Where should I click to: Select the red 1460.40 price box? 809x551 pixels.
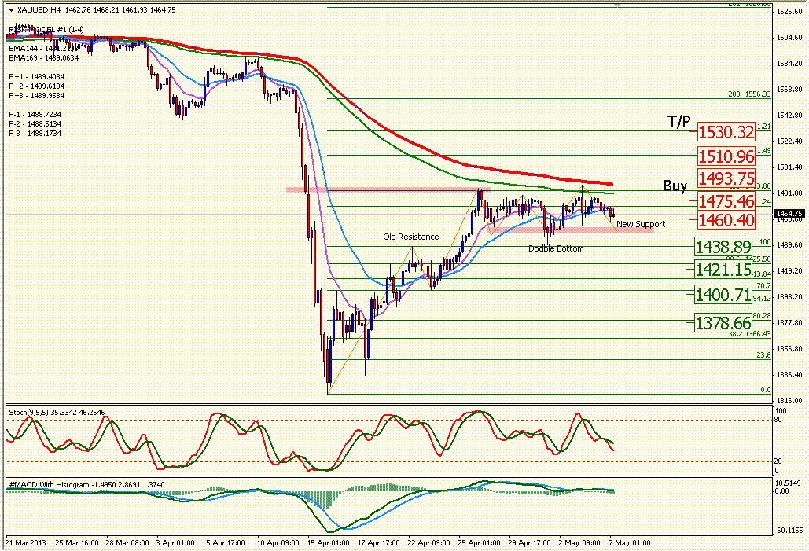click(726, 220)
